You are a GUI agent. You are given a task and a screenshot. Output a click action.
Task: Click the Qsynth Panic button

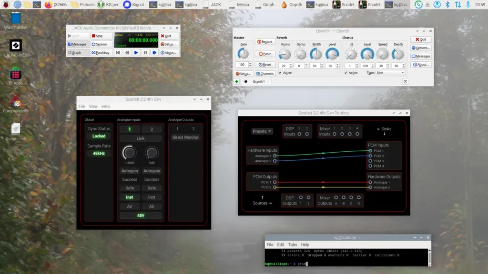[x=265, y=54]
